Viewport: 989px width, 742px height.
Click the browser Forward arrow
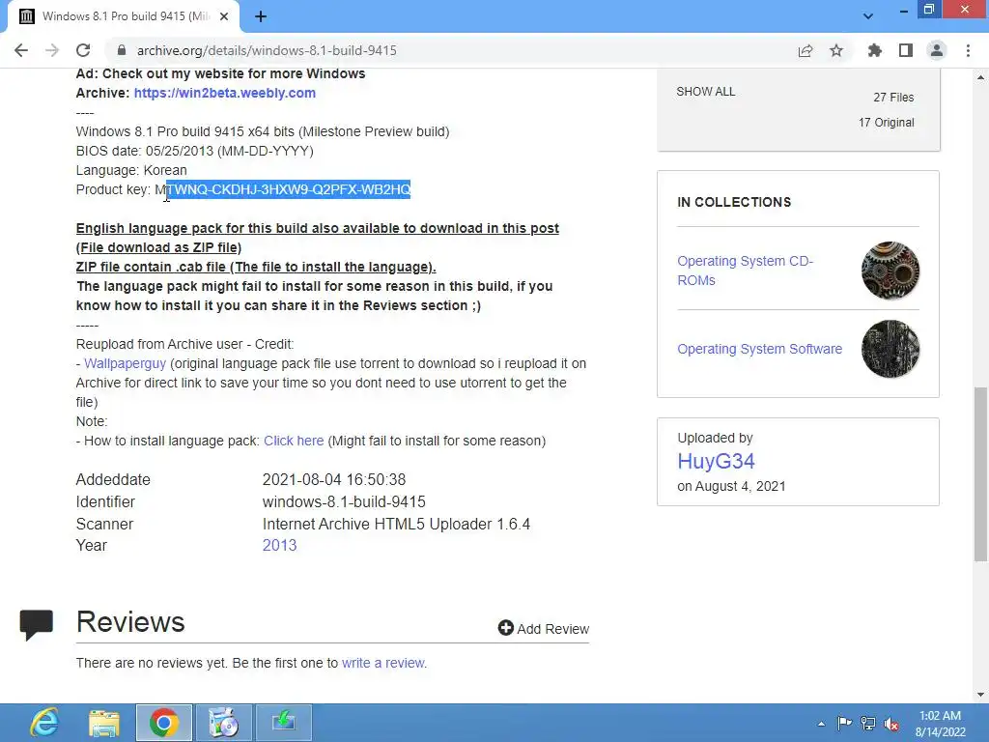pyautogui.click(x=52, y=50)
